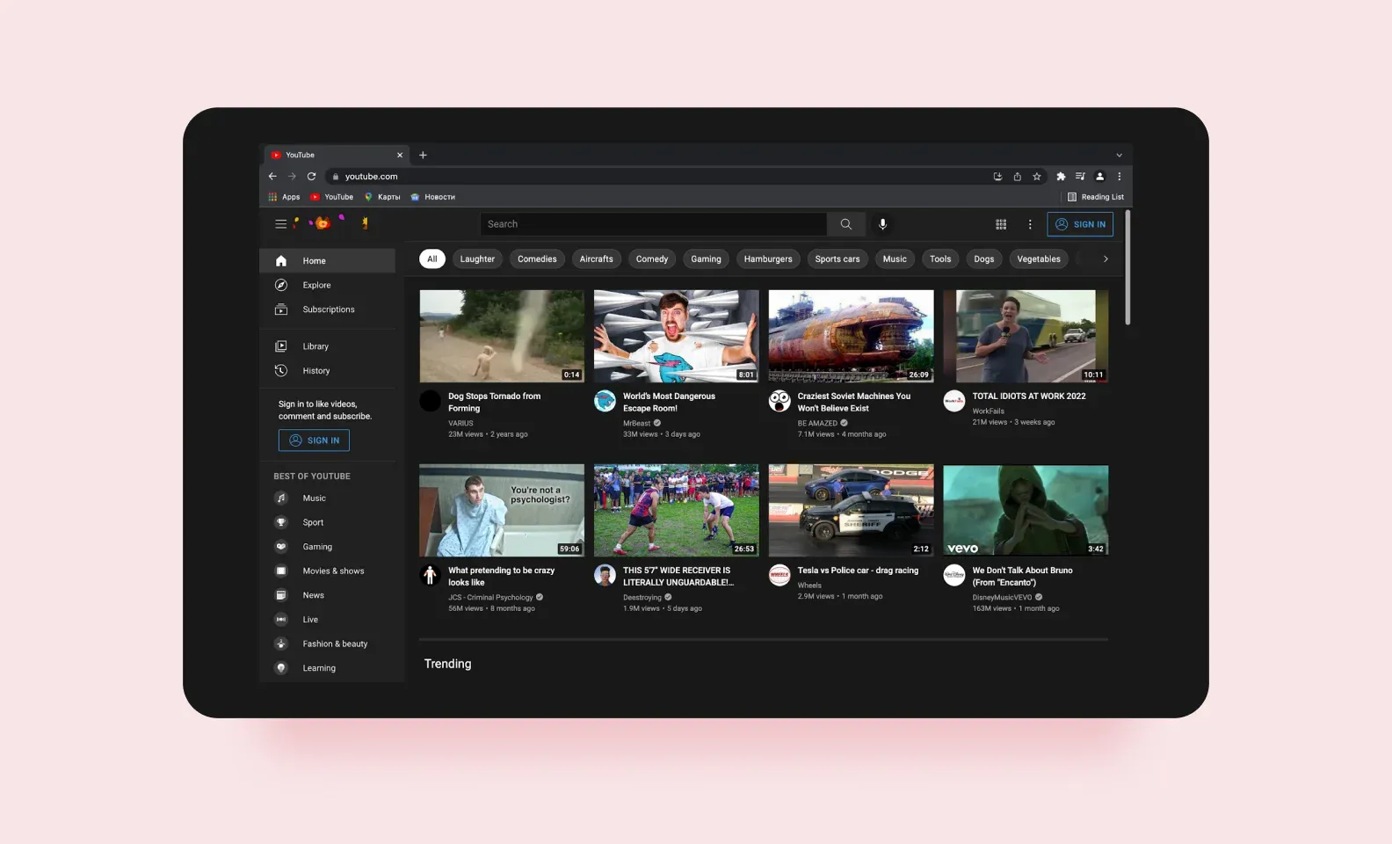
Task: Select the Laughter filter chip
Action: (477, 259)
